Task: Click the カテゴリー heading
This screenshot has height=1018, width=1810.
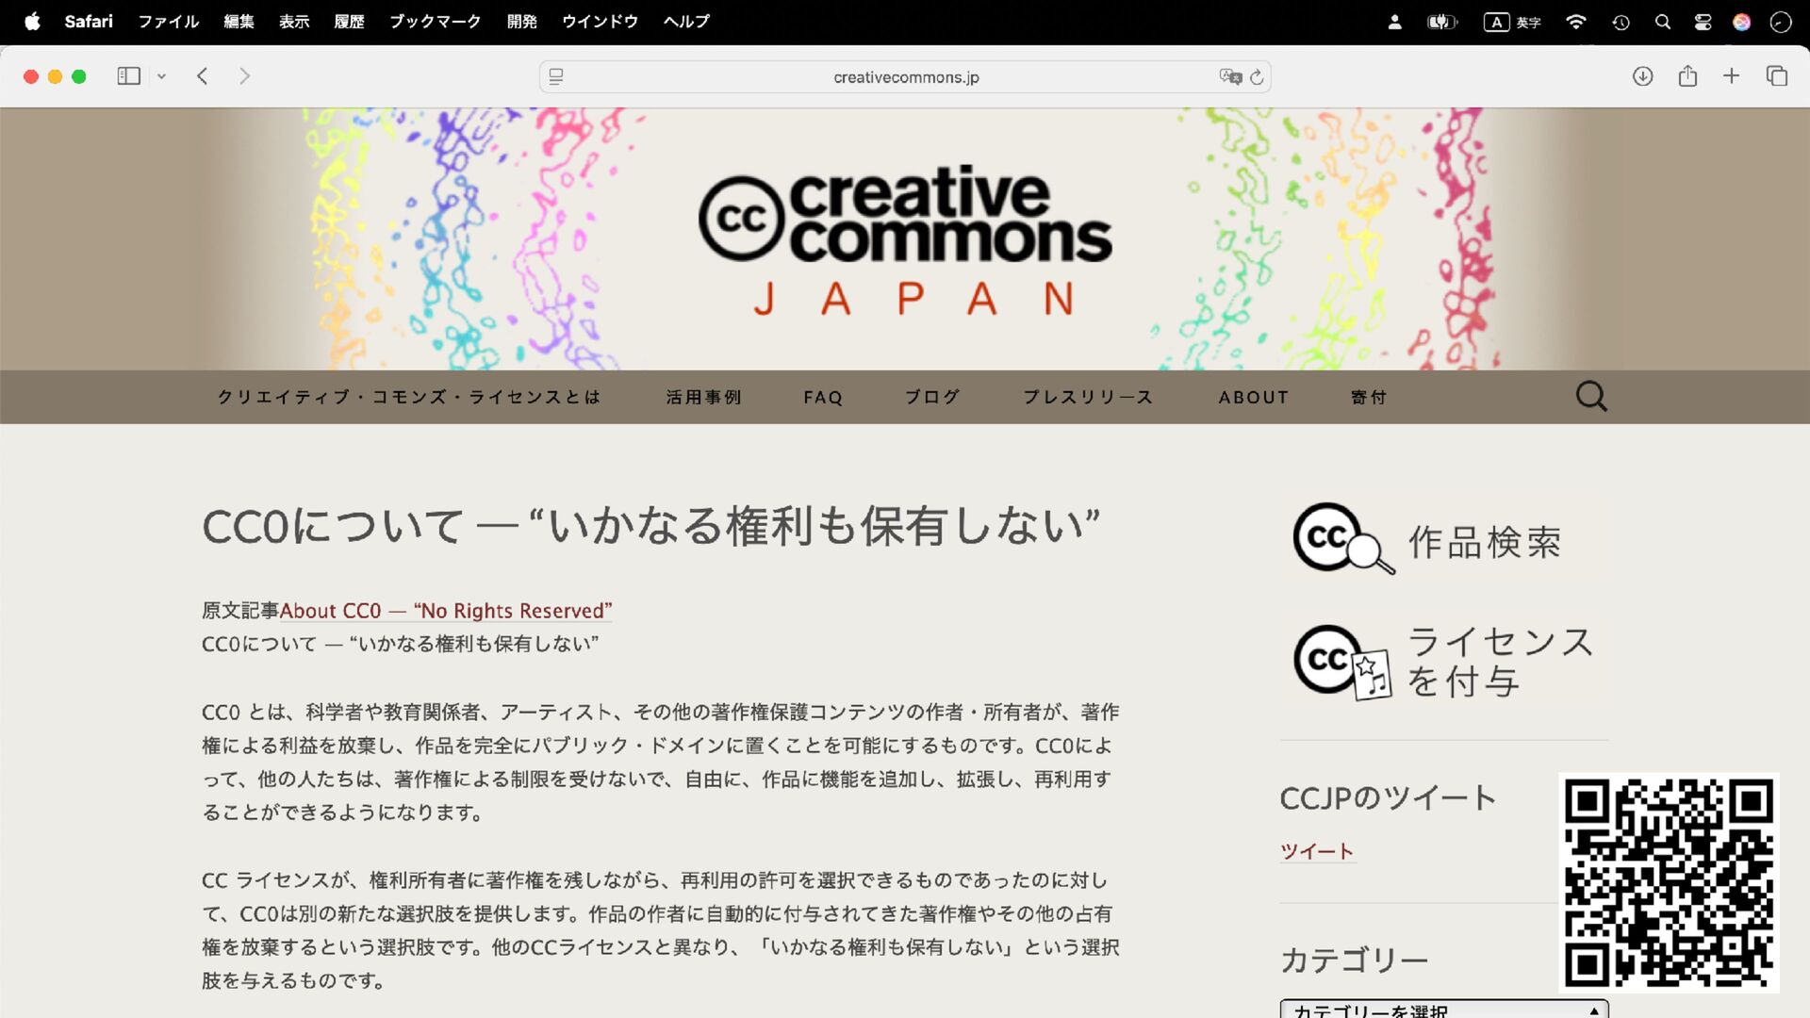Action: coord(1354,960)
